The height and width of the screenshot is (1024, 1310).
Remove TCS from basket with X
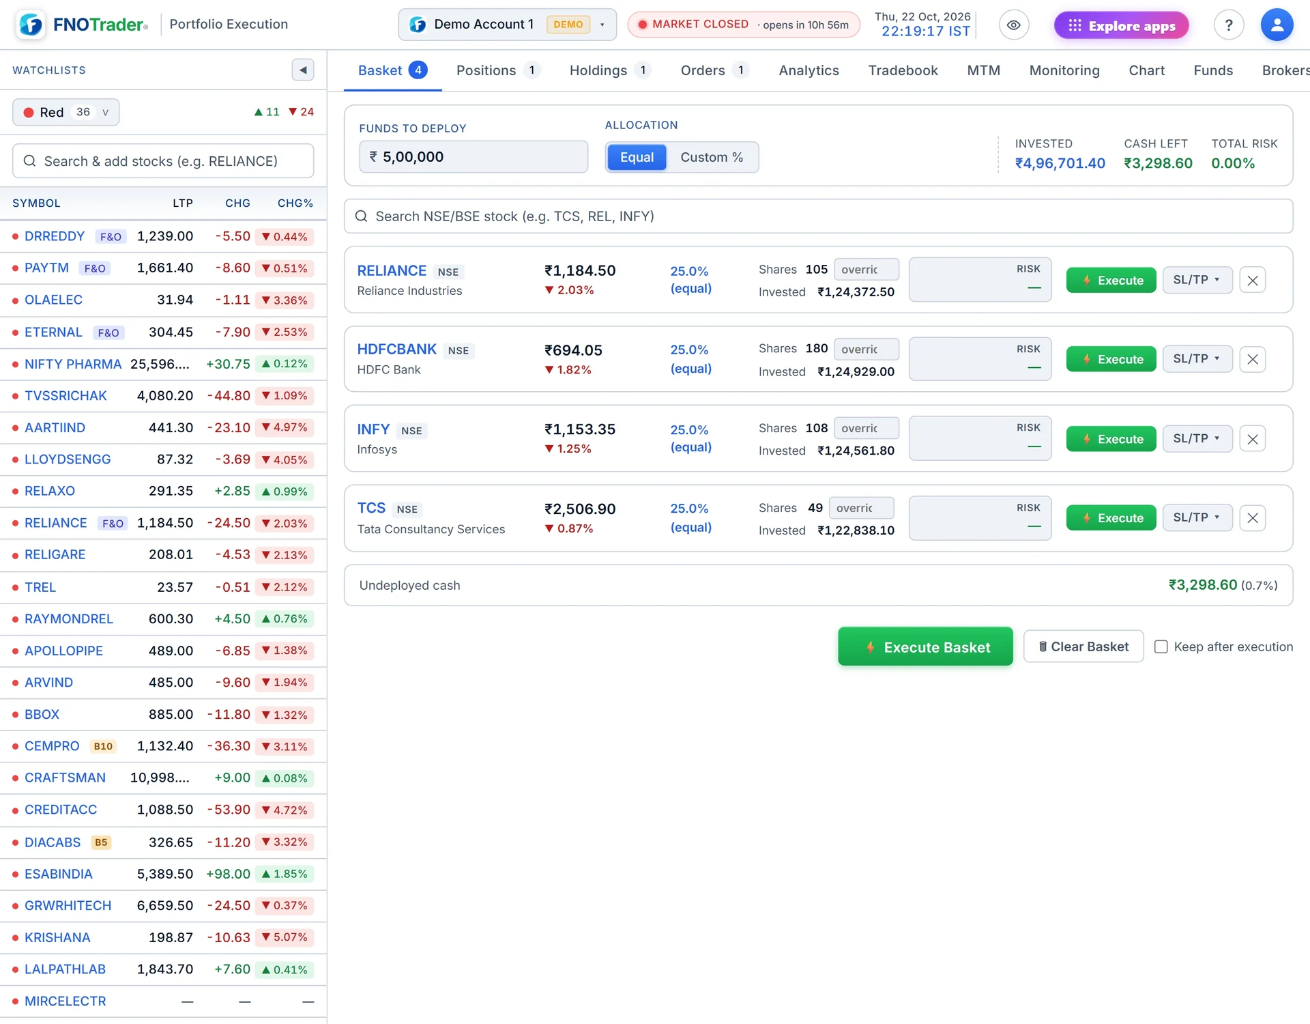point(1253,518)
